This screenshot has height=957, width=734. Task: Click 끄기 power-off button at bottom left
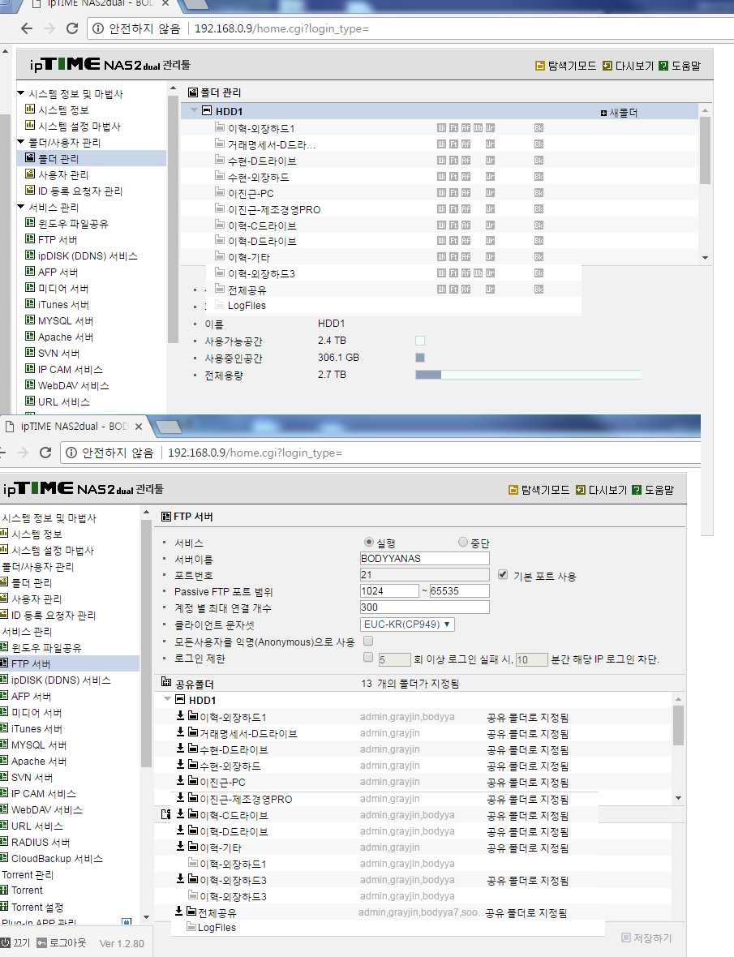[x=15, y=943]
